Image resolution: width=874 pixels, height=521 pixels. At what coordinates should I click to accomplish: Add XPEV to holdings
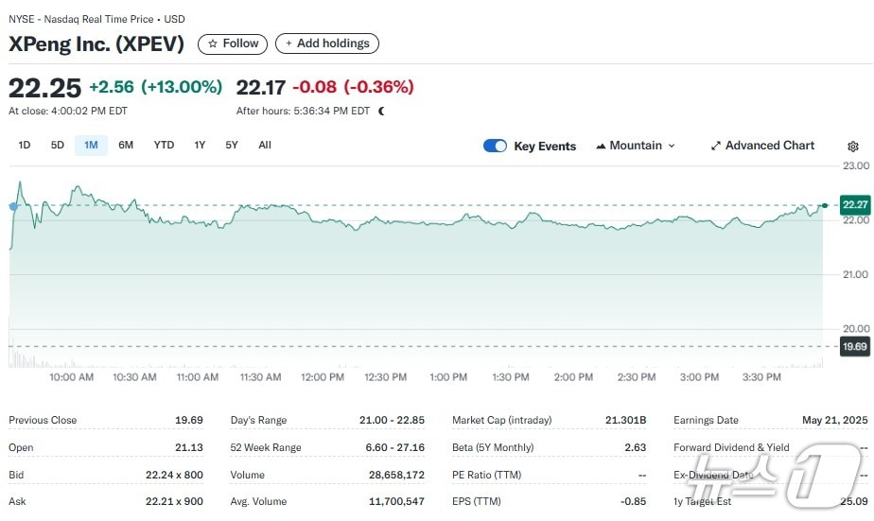[x=327, y=43]
